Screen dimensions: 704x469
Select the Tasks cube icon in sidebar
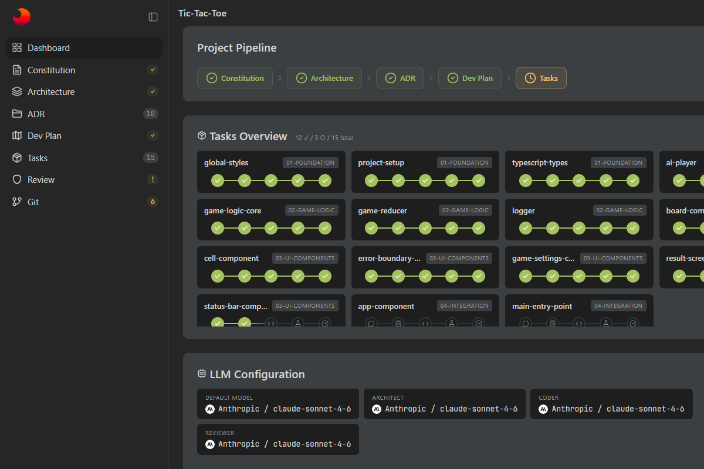point(17,157)
